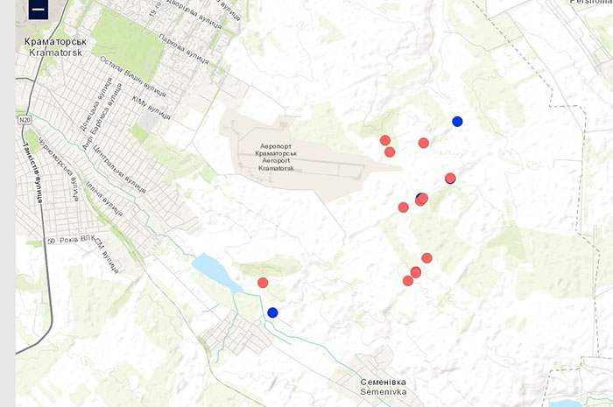Click the blue lake on the map
Image resolution: width=613 pixels, height=407 pixels.
point(215,271)
